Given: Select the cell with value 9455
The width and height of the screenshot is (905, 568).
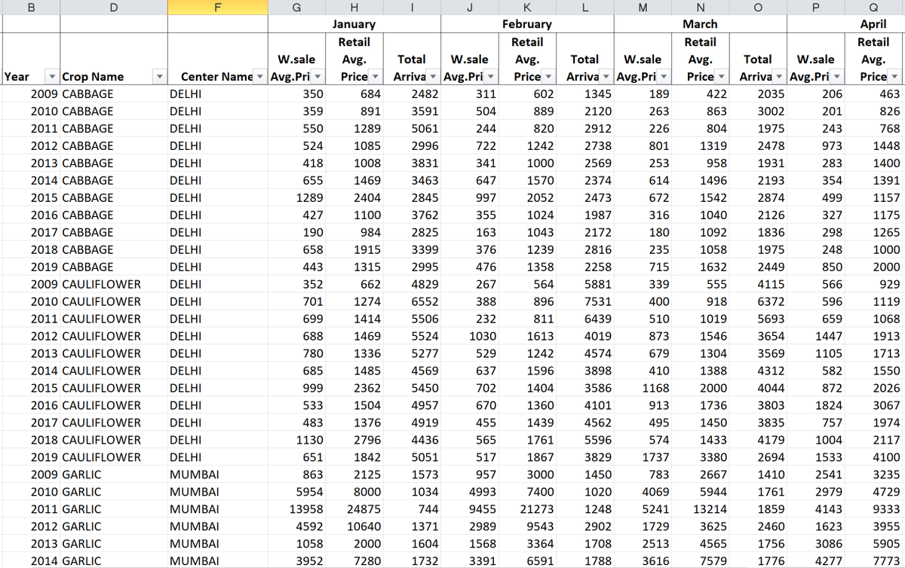Looking at the screenshot, I should pos(470,509).
